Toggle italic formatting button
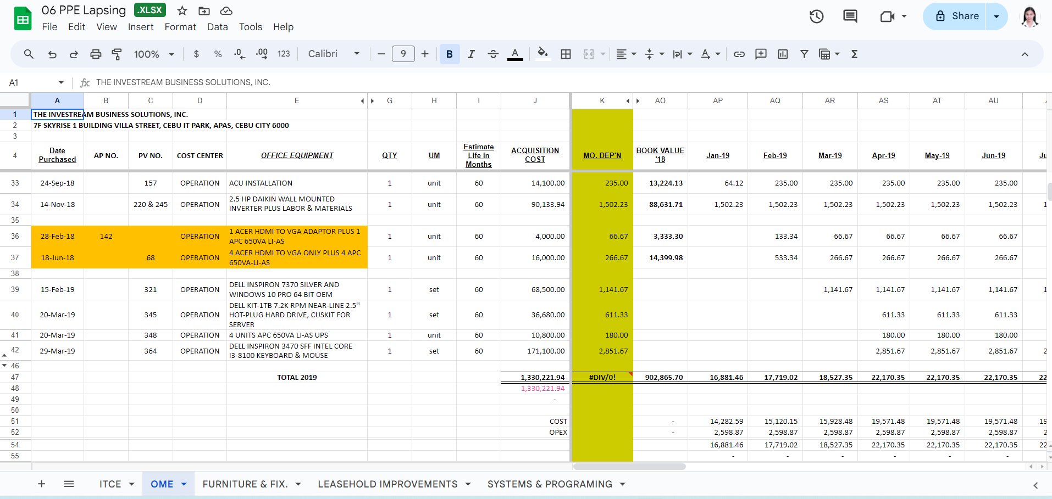The height and width of the screenshot is (499, 1052). click(x=471, y=54)
